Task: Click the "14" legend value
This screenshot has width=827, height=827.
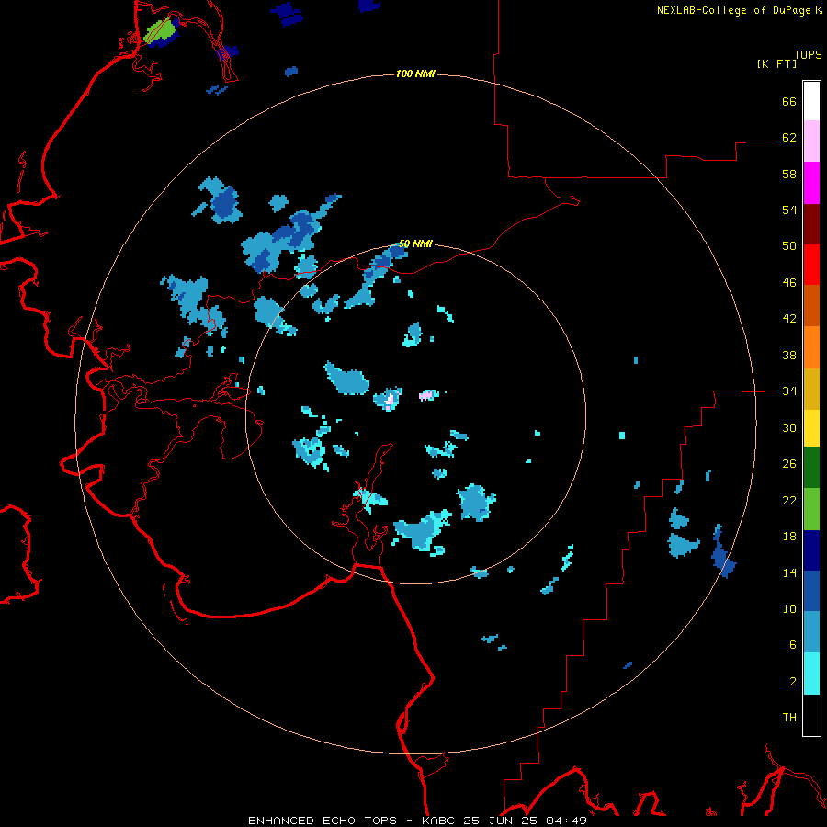Action: [x=789, y=572]
